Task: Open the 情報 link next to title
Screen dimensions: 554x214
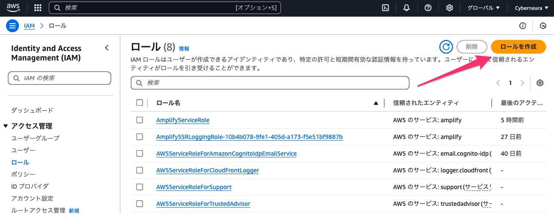Action: (x=184, y=49)
